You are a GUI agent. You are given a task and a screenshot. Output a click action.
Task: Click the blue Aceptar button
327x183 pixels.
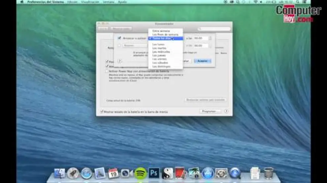(x=202, y=61)
